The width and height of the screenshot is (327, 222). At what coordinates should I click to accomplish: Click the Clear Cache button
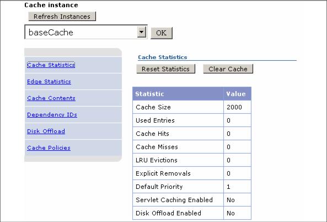tap(228, 69)
